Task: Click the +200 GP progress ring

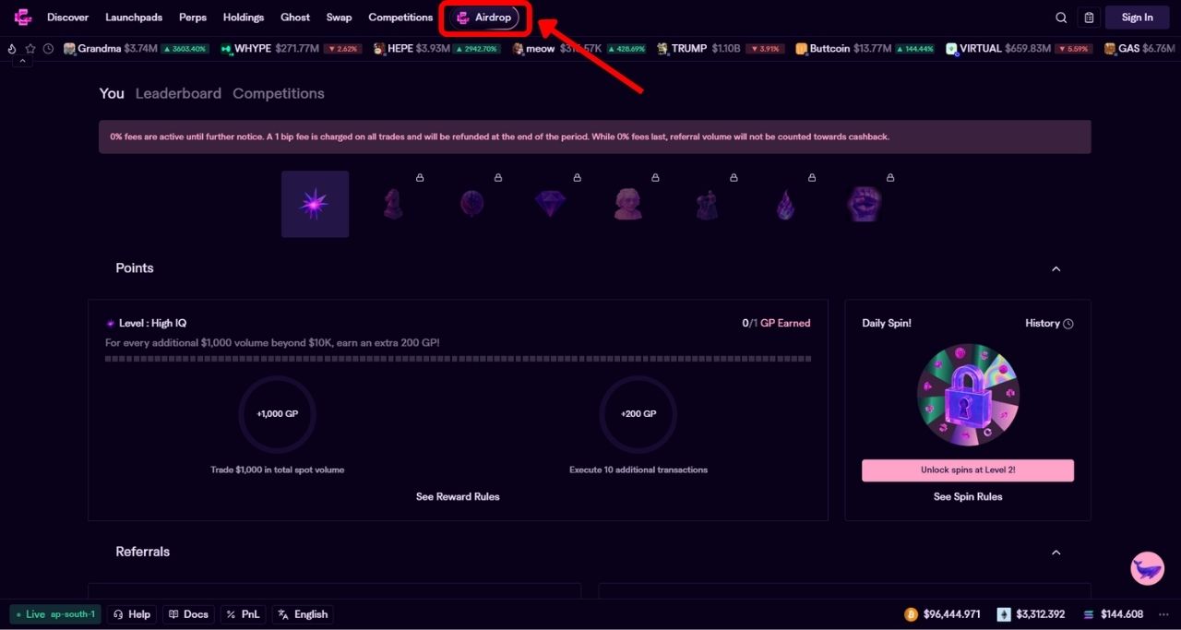Action: (638, 414)
